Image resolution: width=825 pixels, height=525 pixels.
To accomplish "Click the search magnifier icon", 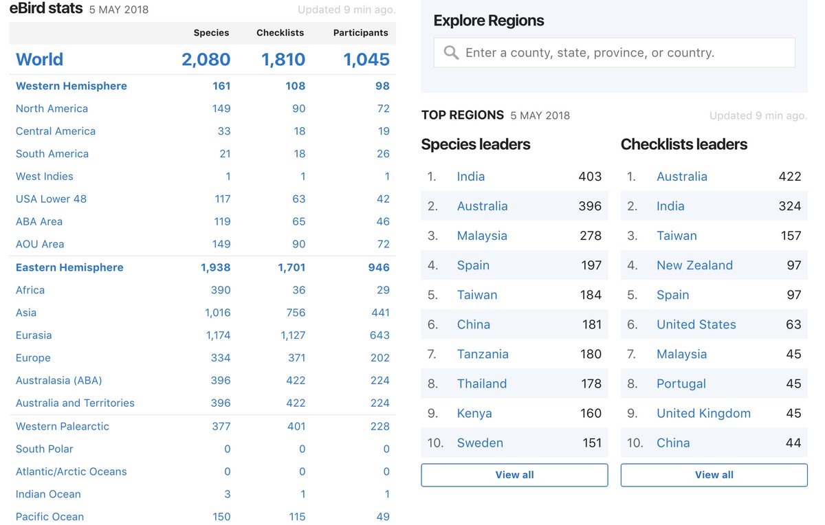I will pyautogui.click(x=451, y=53).
